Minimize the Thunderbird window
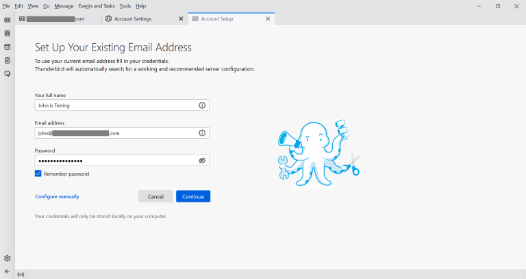Image resolution: width=526 pixels, height=279 pixels. 479,6
